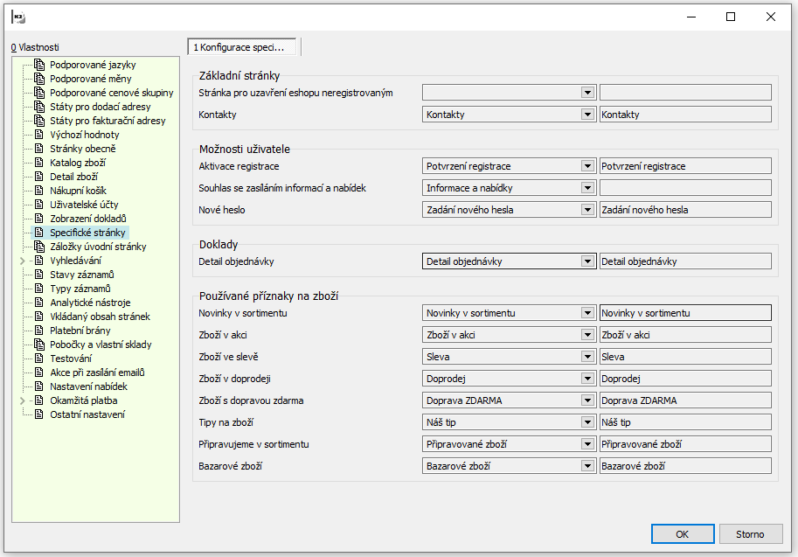Open the Zboží ve slevě dropdown
Screen dimensions: 798x557
(588, 357)
